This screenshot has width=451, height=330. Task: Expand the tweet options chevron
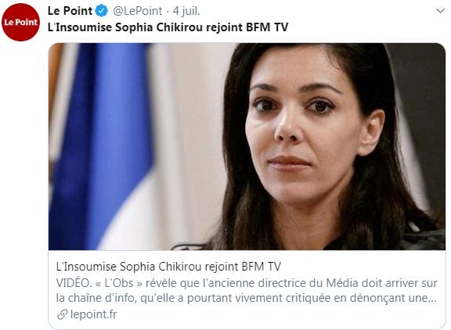(440, 11)
